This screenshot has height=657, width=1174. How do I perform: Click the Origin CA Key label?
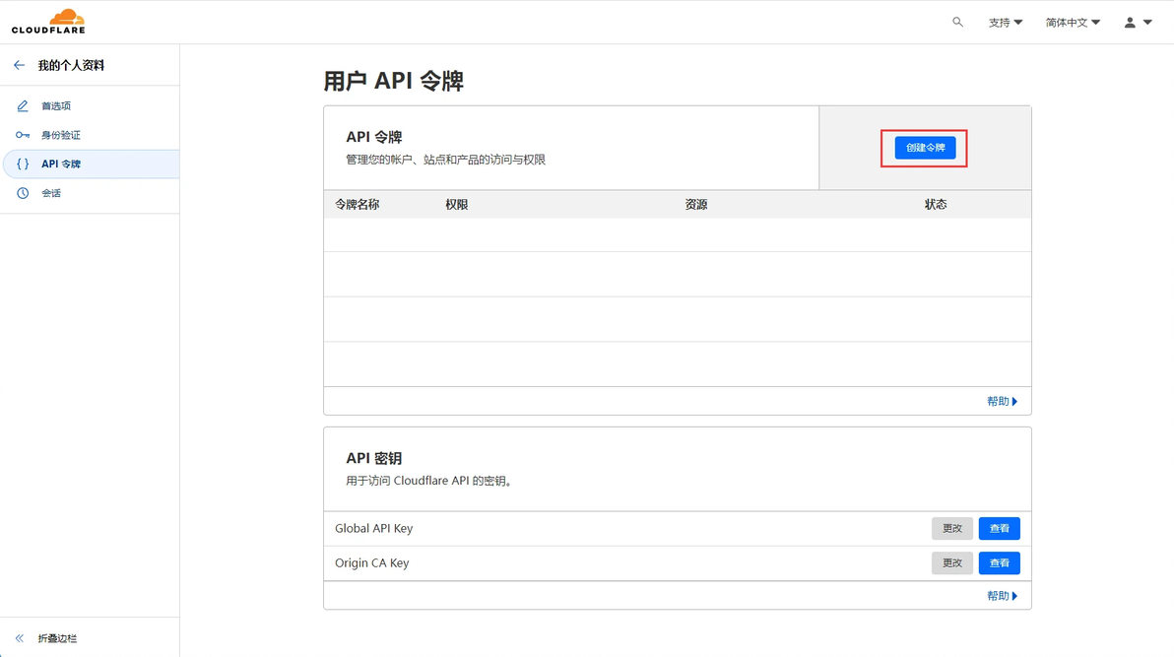tap(372, 563)
